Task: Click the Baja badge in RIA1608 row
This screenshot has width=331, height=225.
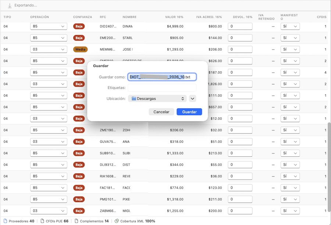Action: click(79, 176)
